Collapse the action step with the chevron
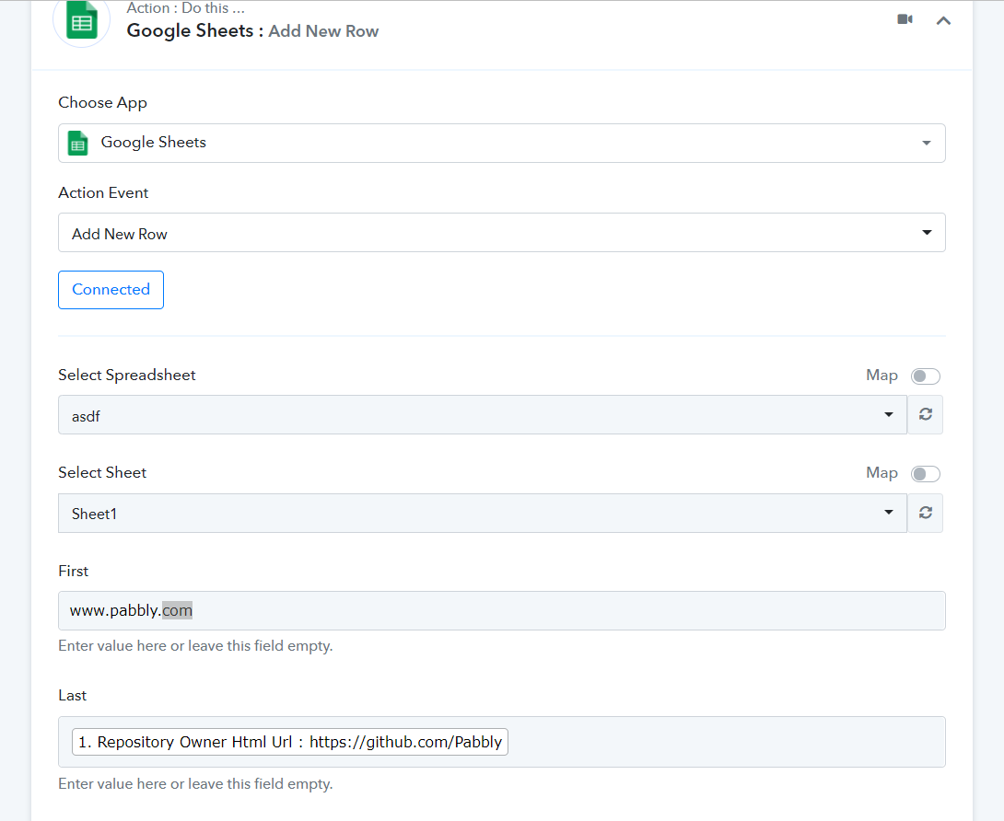The image size is (1004, 821). (x=943, y=20)
